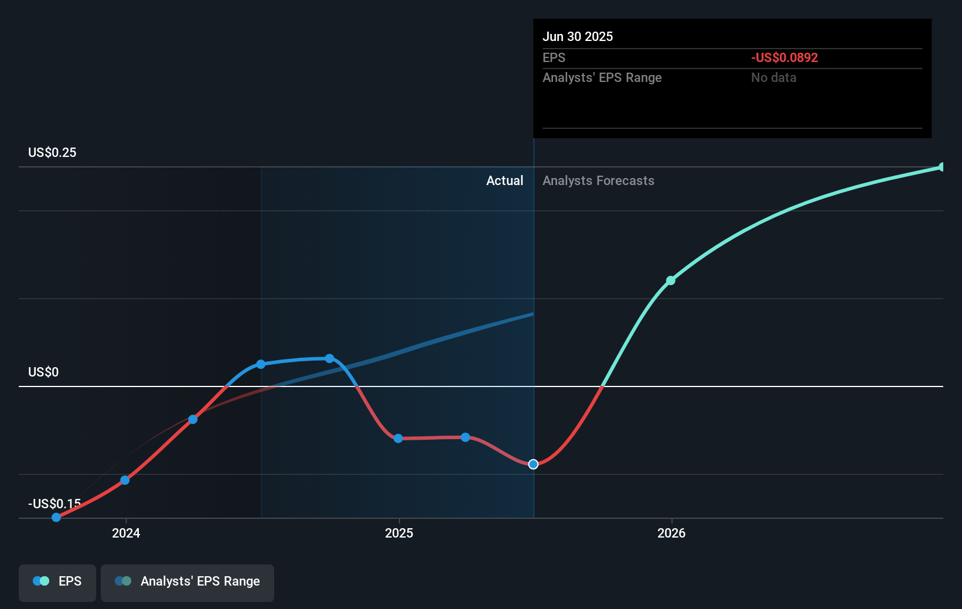Select the Jun 30 2025 highlighted data point
Viewport: 962px width, 609px height.
pos(533,464)
